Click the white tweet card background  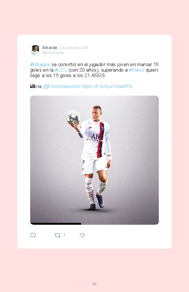(94, 141)
